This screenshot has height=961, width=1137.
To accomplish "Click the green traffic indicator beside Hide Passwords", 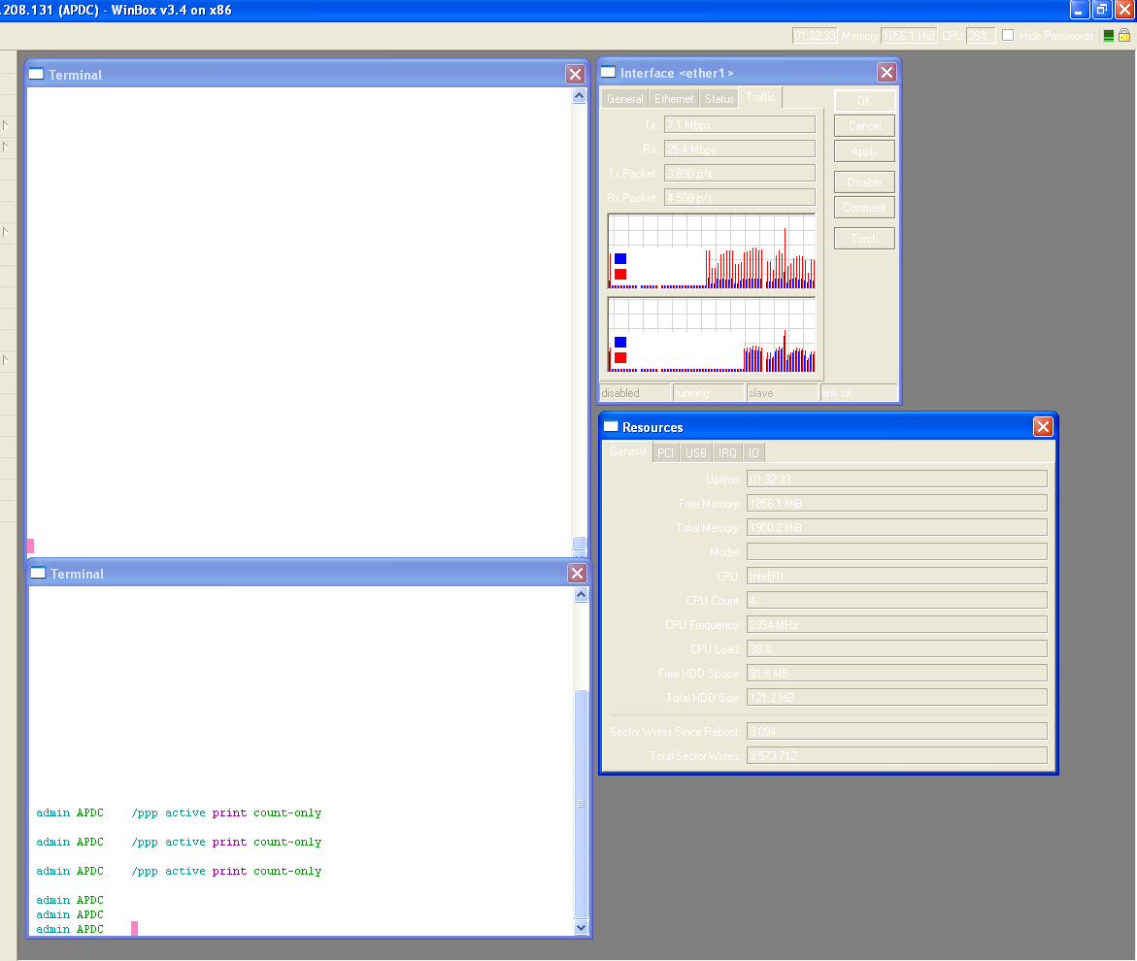I will [x=1109, y=35].
